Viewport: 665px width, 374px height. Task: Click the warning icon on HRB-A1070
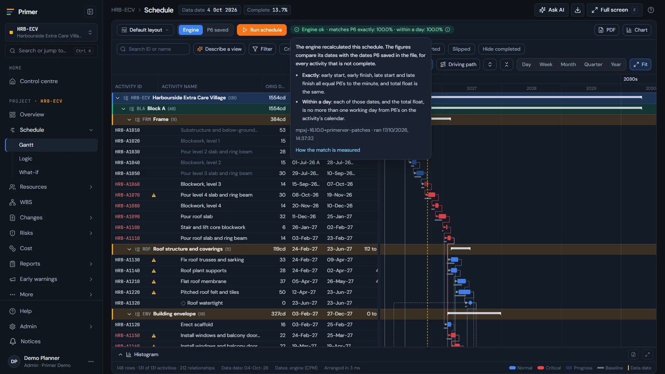coord(154,195)
